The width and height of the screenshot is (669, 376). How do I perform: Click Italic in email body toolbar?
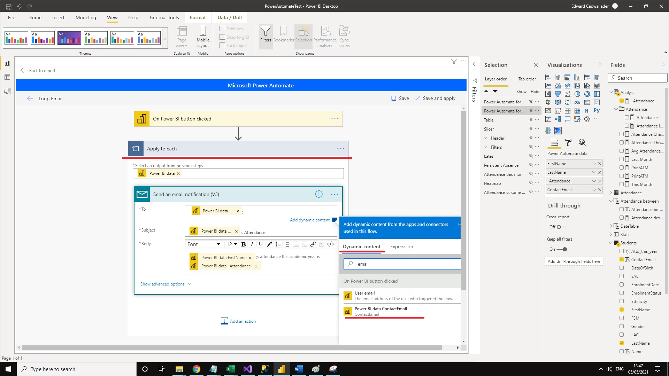tap(252, 244)
